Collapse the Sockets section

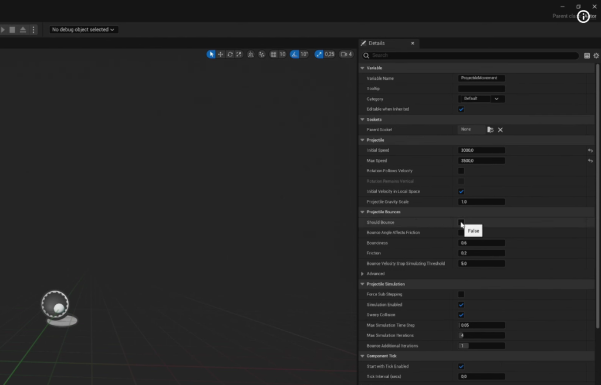[x=363, y=120]
